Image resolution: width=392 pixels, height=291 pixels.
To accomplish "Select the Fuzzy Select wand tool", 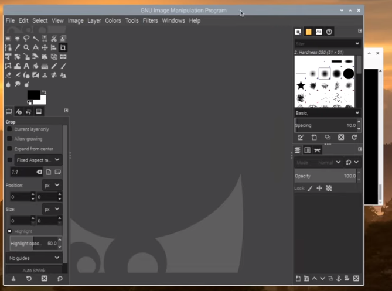I will (x=36, y=39).
